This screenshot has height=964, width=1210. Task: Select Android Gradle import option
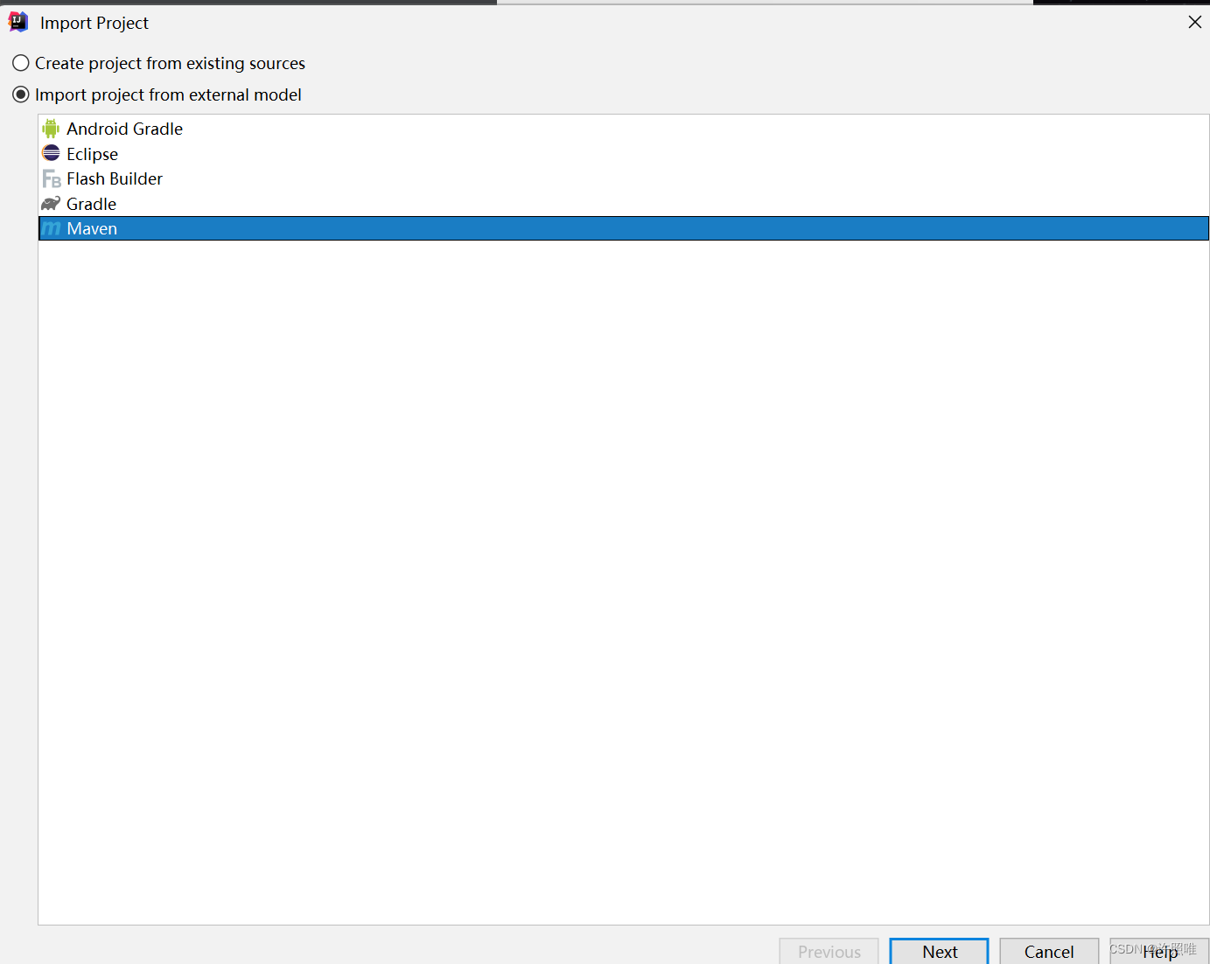[x=124, y=128]
